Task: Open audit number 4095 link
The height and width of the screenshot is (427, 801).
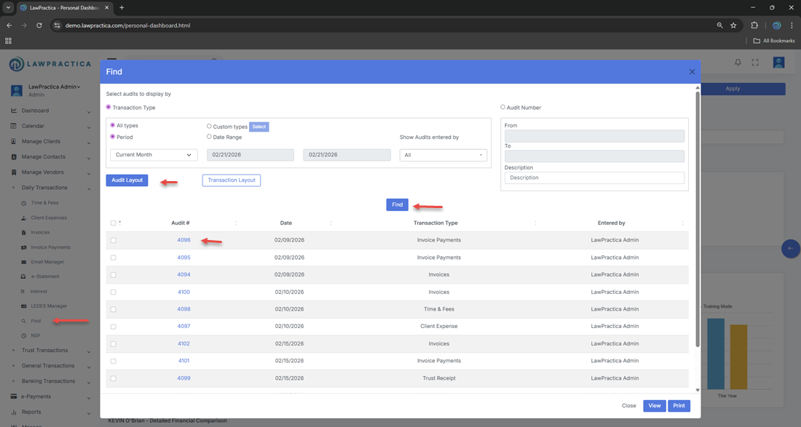Action: coord(184,258)
